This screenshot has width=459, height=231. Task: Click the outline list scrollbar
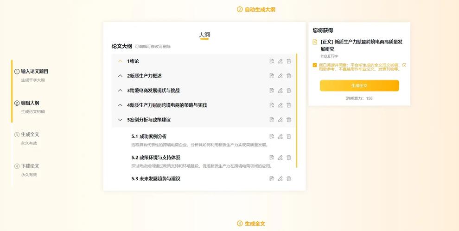coord(297,110)
